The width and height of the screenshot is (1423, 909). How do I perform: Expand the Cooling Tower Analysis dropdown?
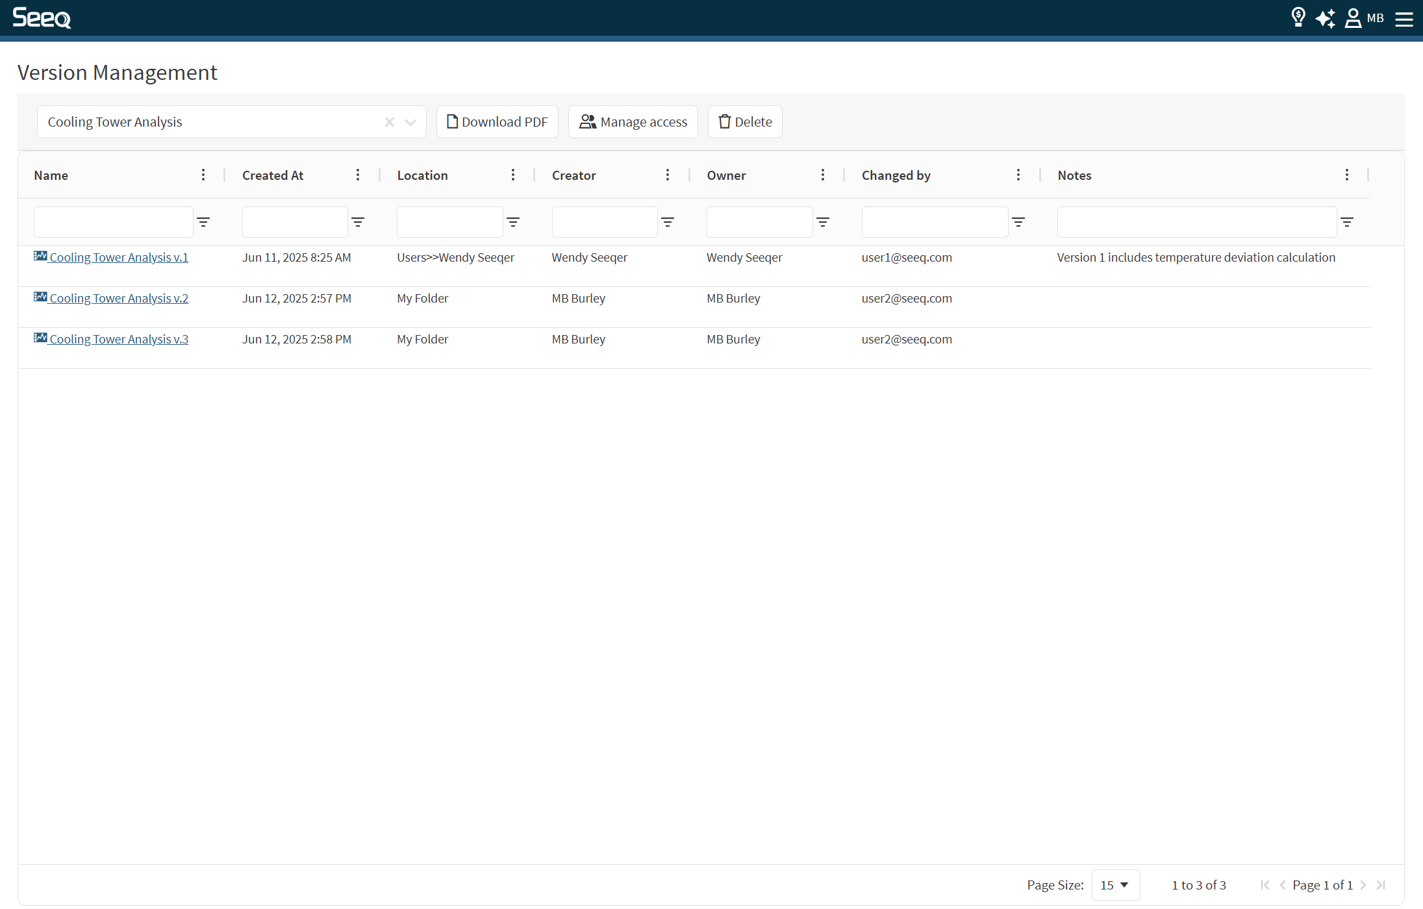pos(410,122)
